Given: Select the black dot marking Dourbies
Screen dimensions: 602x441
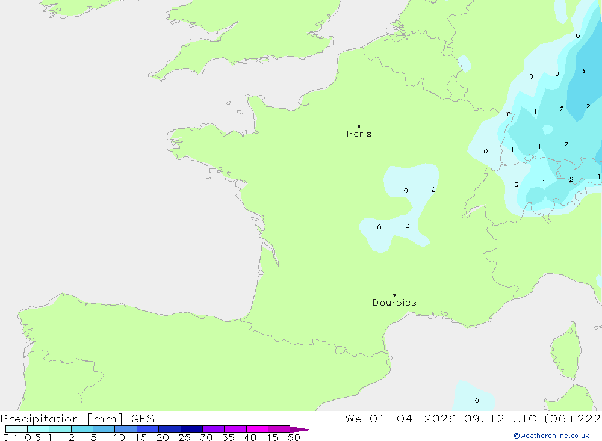Looking at the screenshot, I should (394, 295).
